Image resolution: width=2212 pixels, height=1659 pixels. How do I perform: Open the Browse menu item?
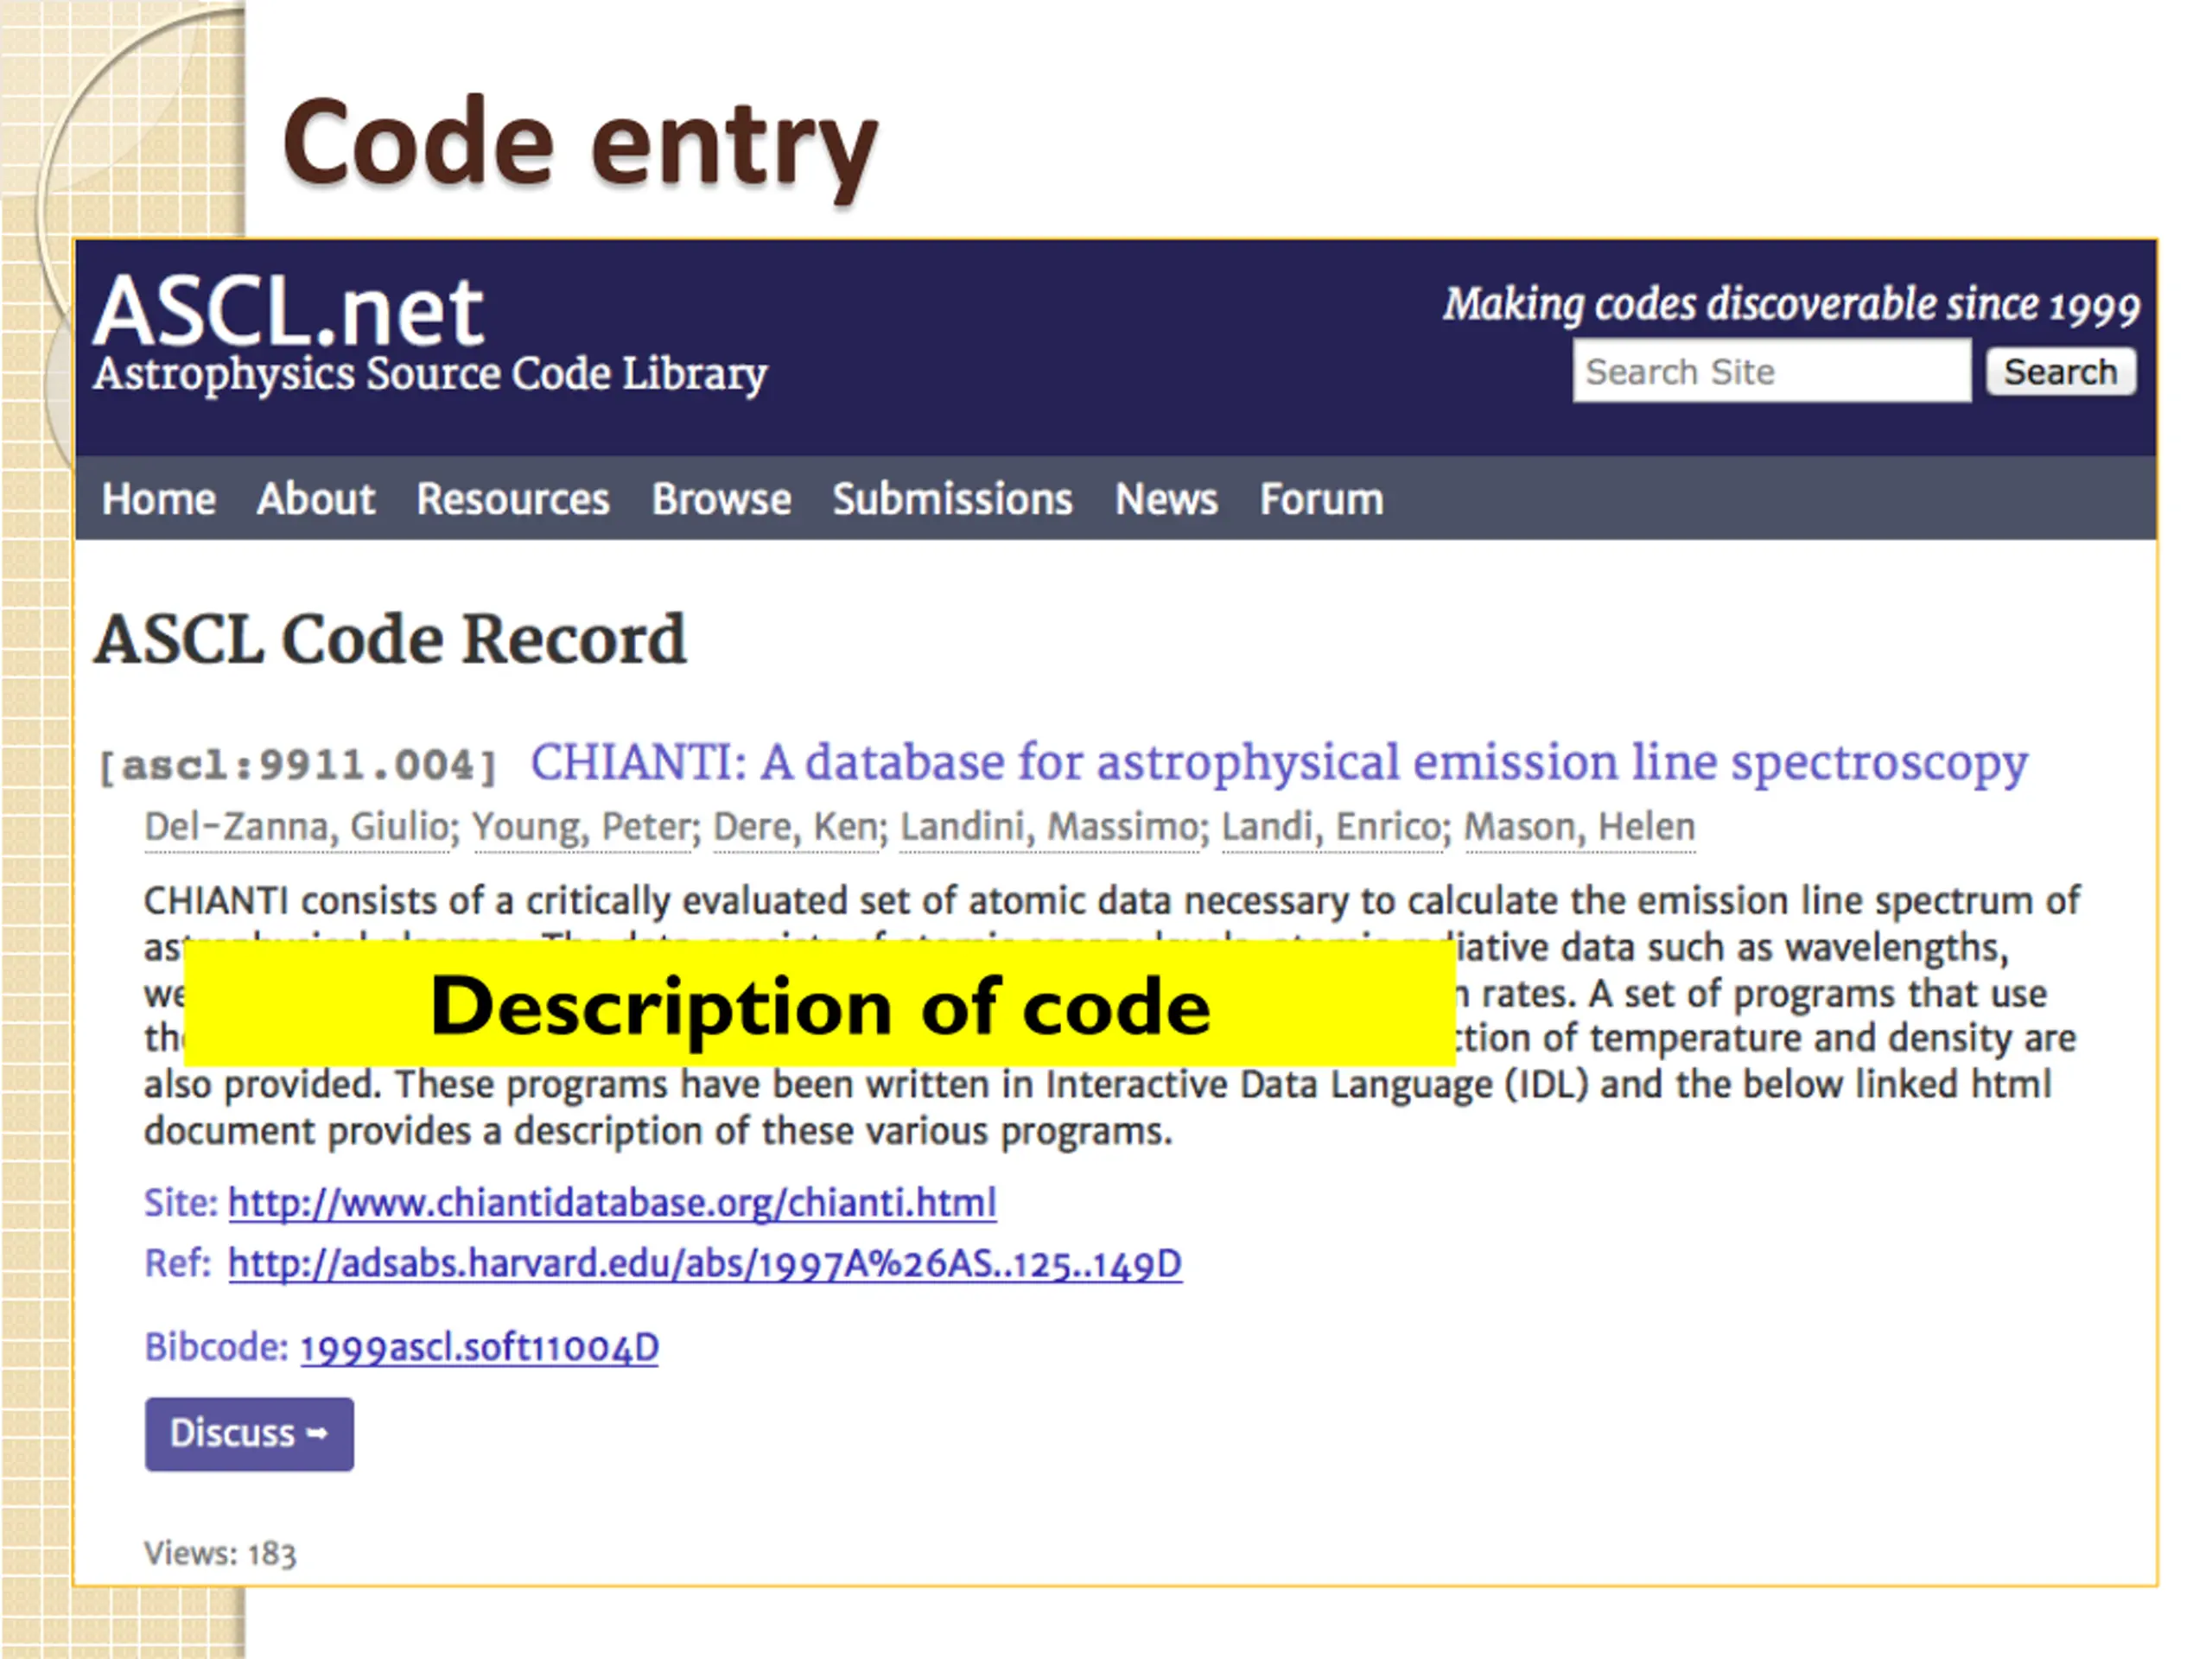(x=721, y=499)
